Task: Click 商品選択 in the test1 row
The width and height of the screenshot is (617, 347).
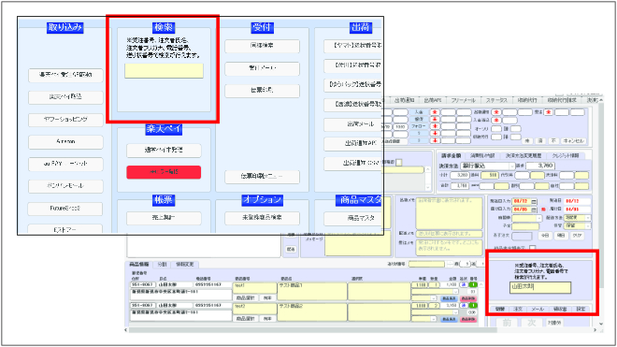Action: [x=245, y=298]
